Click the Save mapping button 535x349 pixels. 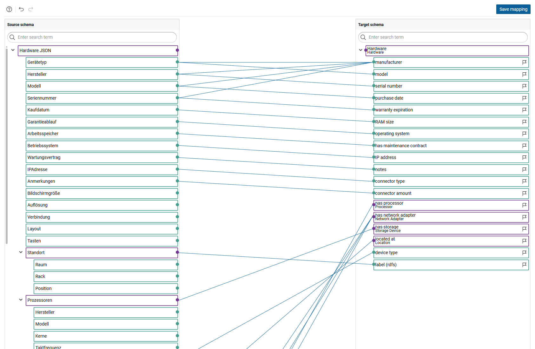(513, 9)
